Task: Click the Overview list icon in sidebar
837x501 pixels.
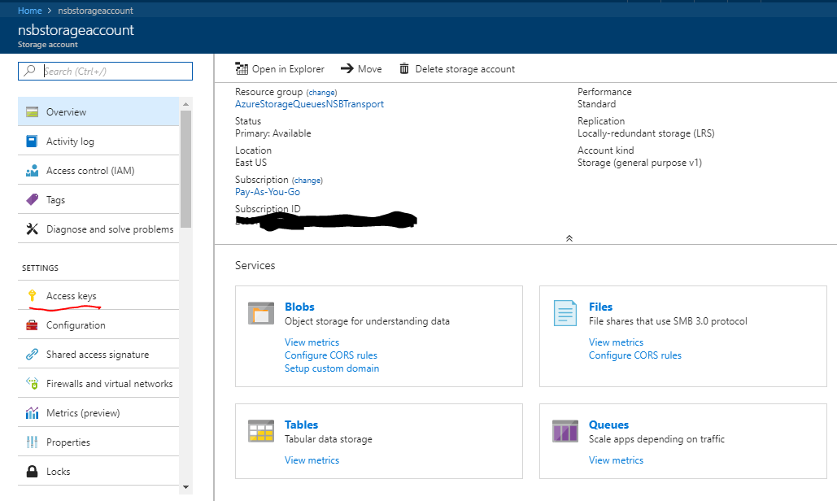Action: click(x=32, y=112)
